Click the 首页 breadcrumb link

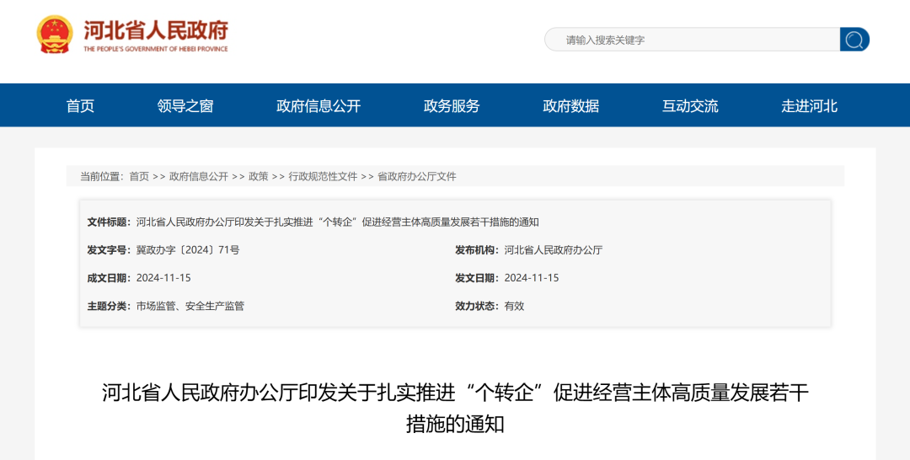139,176
